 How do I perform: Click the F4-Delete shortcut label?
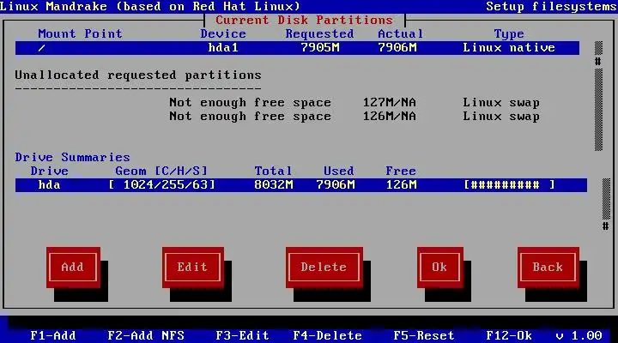point(328,335)
